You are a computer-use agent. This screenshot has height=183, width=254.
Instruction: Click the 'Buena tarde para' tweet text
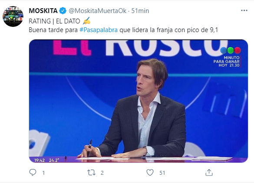(x=53, y=30)
